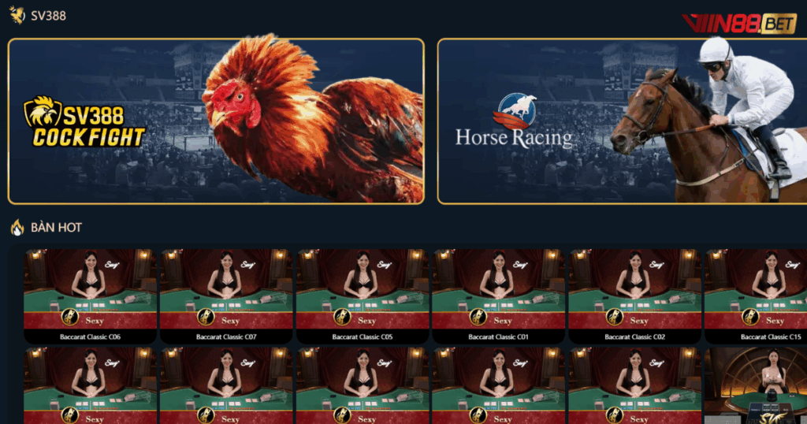The image size is (807, 424).
Task: Open the Baccarat Classic C06 table
Action: (x=91, y=296)
